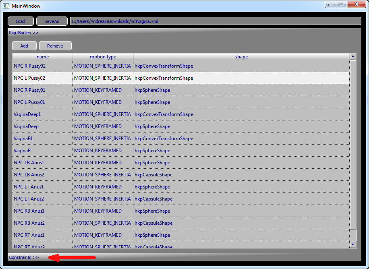369x269 pixels.
Task: Click hkpSphereShape in VaginaDeep row
Action: [152, 126]
